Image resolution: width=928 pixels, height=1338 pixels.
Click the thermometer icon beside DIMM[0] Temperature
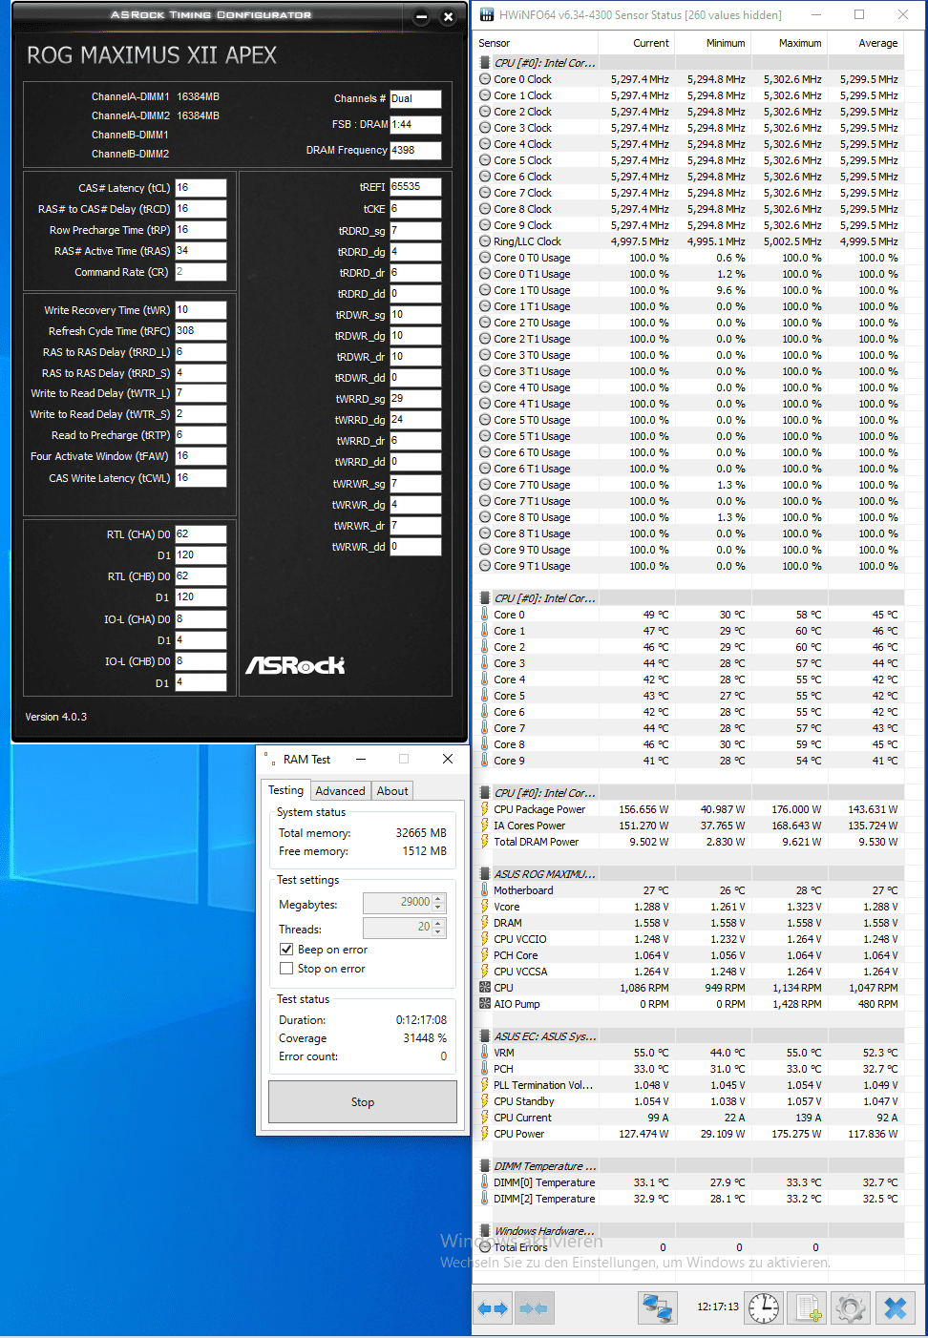tap(485, 1182)
